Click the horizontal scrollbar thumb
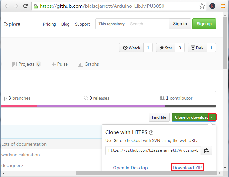Image resolution: width=229 pixels, height=177 pixels. click(146, 173)
